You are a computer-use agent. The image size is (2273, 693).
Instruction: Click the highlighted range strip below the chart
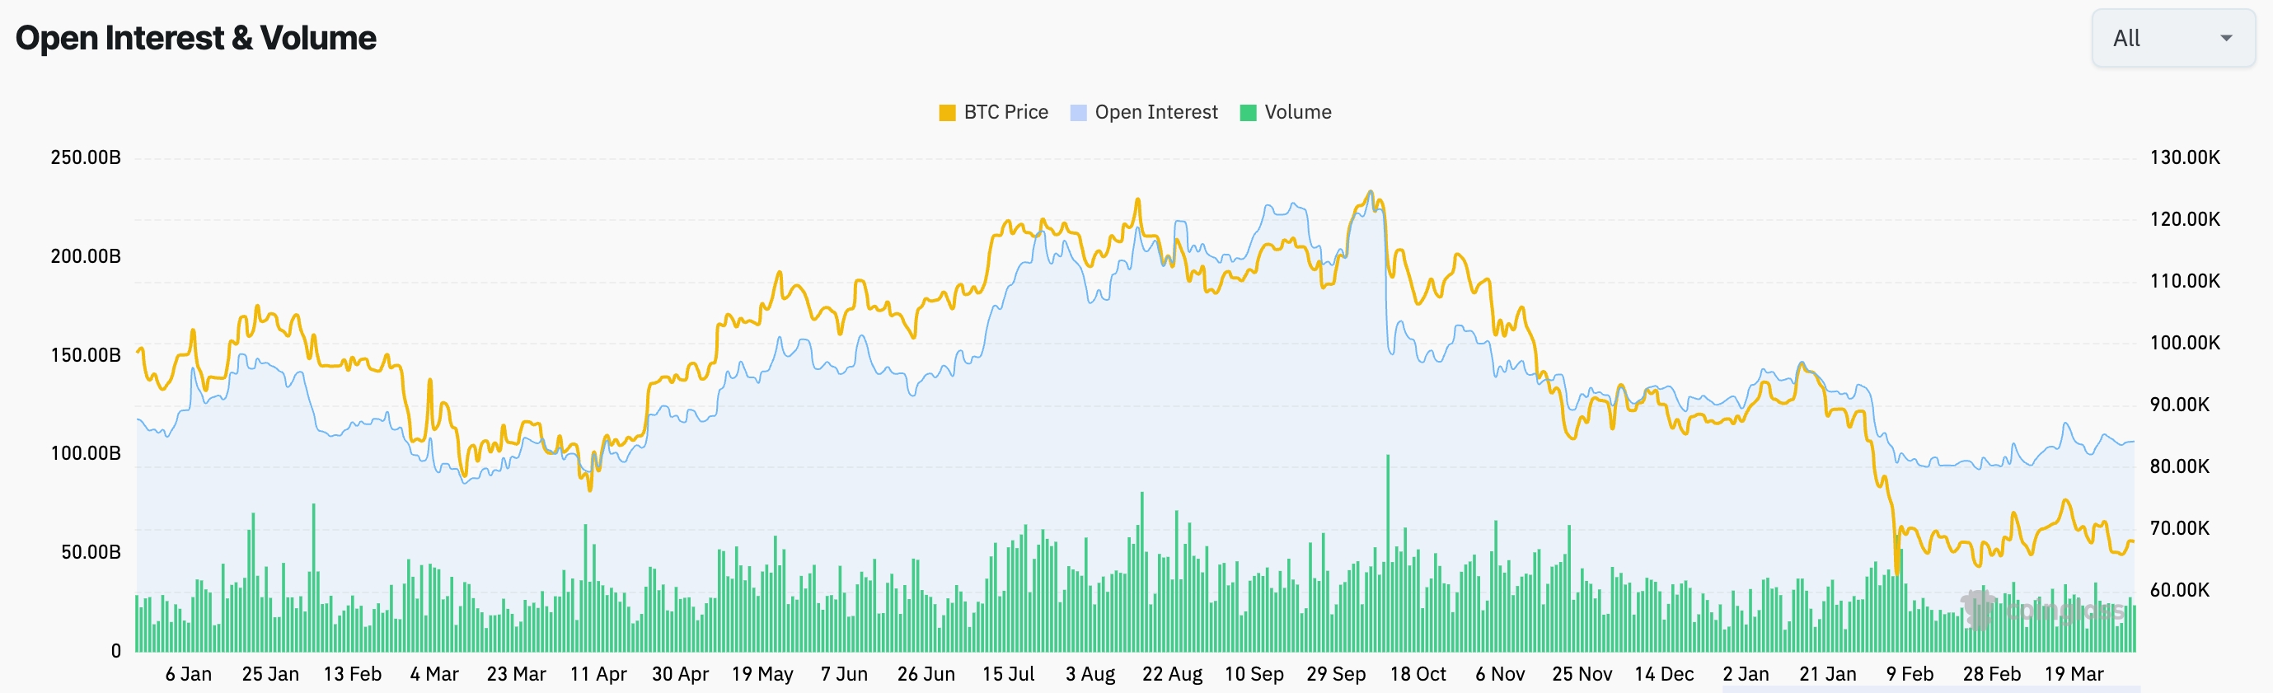pos(1930,689)
